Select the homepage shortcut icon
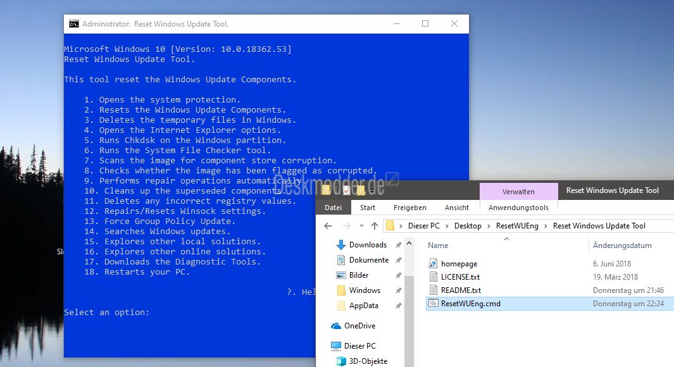 [433, 263]
